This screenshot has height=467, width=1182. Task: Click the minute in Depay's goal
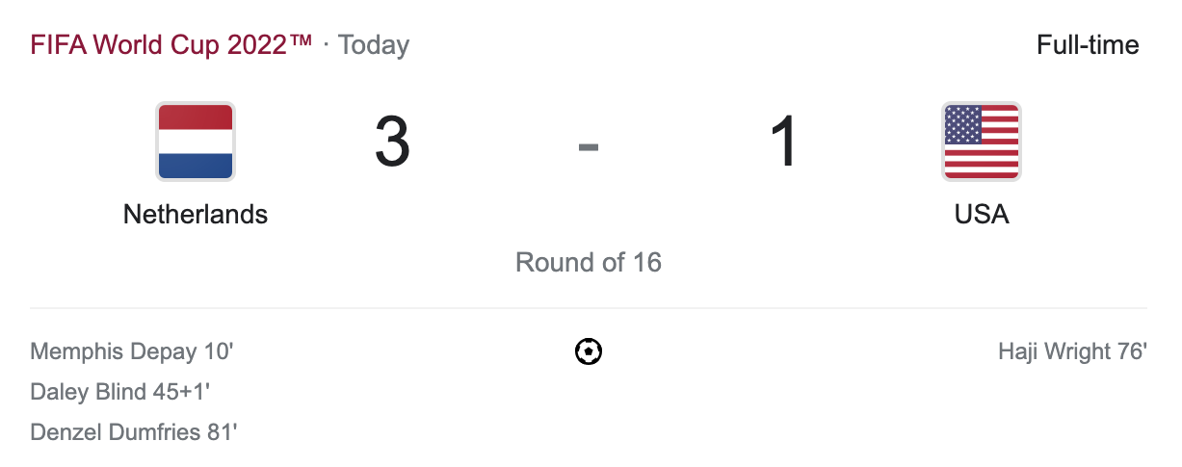219,351
